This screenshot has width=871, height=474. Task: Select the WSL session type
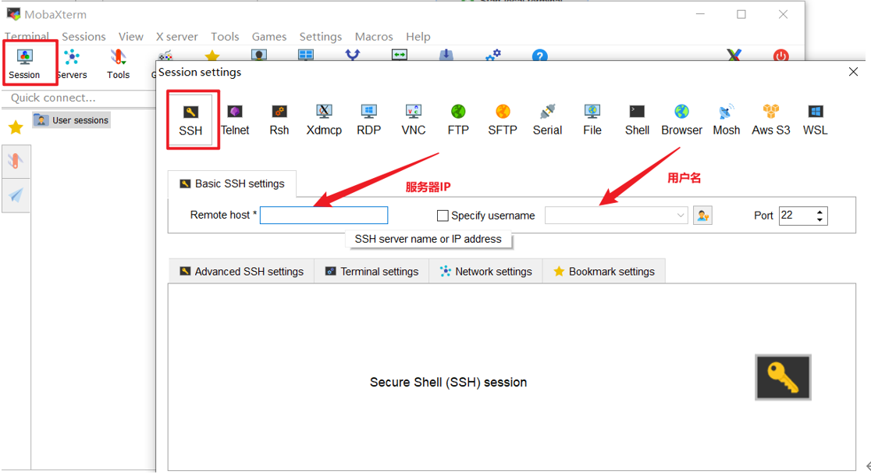816,119
